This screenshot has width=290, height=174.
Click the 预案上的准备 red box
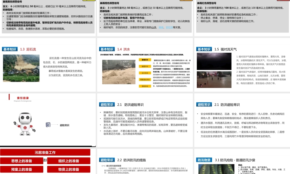click(22, 169)
